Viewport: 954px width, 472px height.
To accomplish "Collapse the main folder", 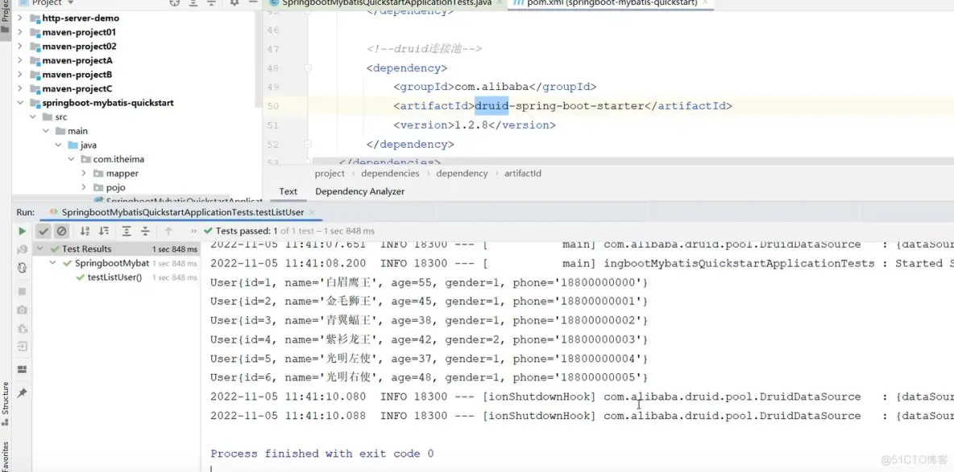I will [46, 130].
